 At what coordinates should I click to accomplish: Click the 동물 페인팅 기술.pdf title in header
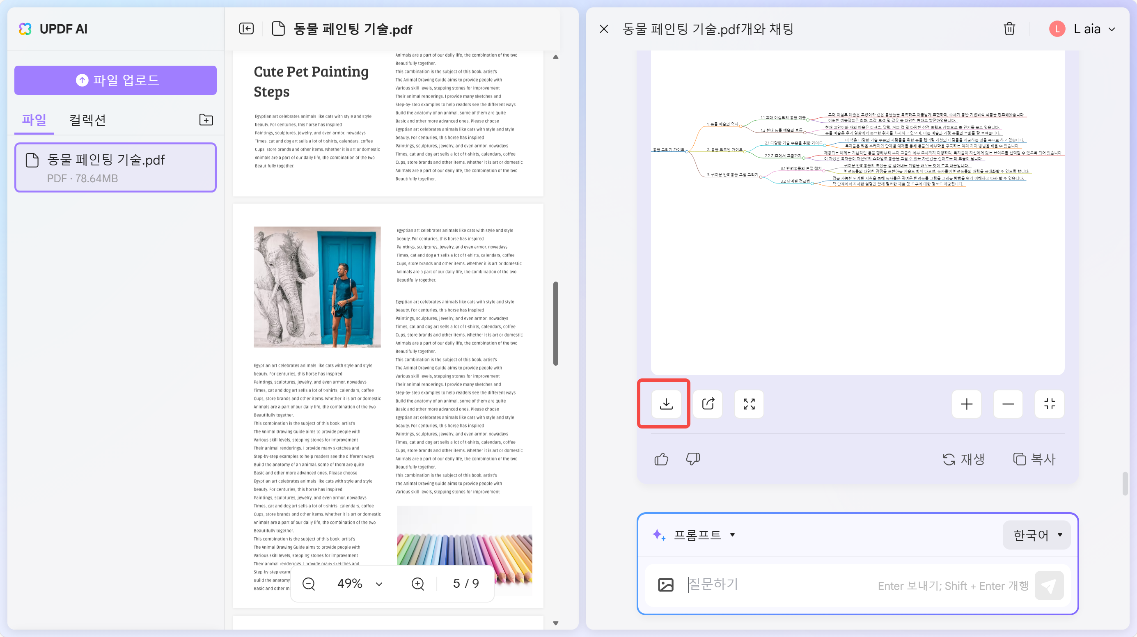pyautogui.click(x=352, y=29)
